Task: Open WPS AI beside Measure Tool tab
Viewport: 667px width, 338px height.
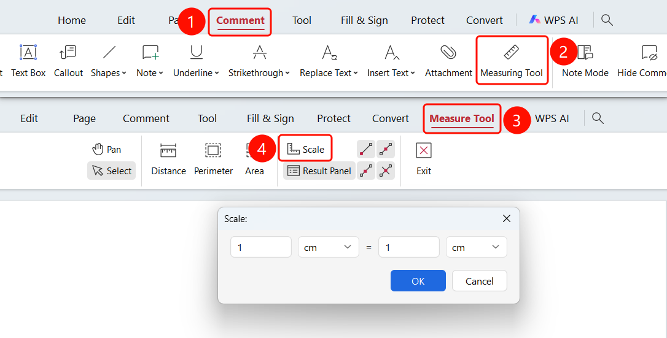Action: (552, 118)
